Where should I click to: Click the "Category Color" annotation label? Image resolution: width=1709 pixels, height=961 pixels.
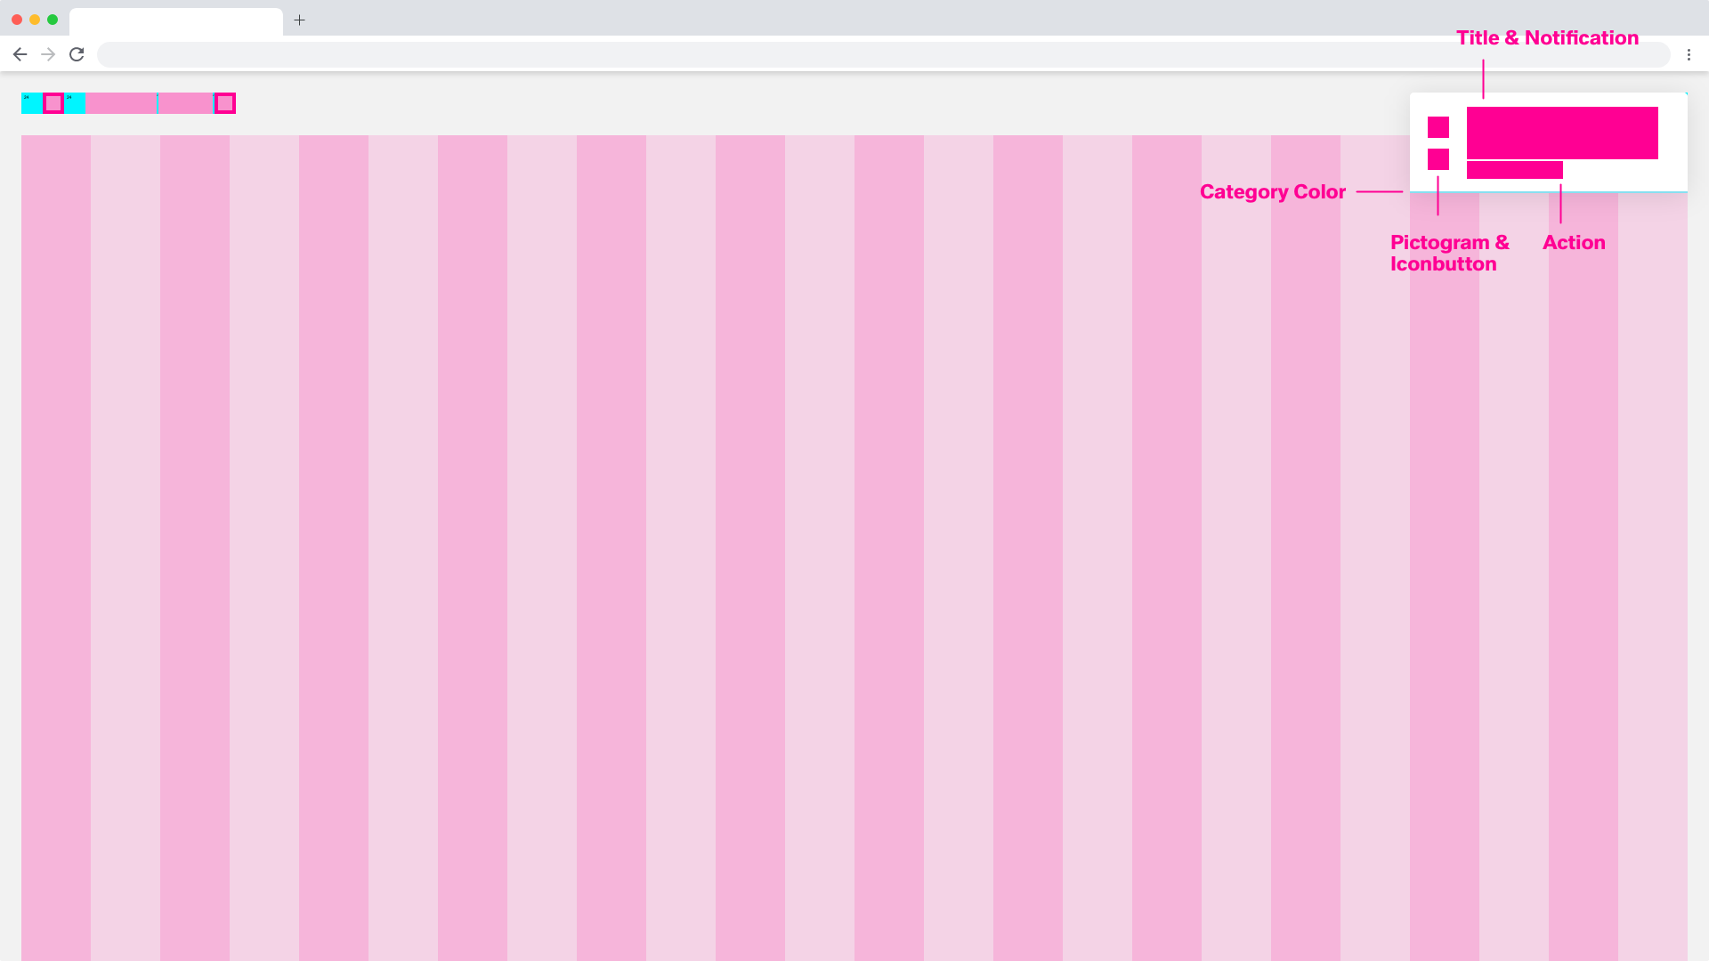1272,191
